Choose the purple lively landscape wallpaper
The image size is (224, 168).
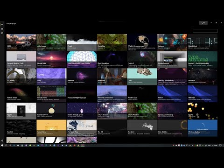click(51, 77)
